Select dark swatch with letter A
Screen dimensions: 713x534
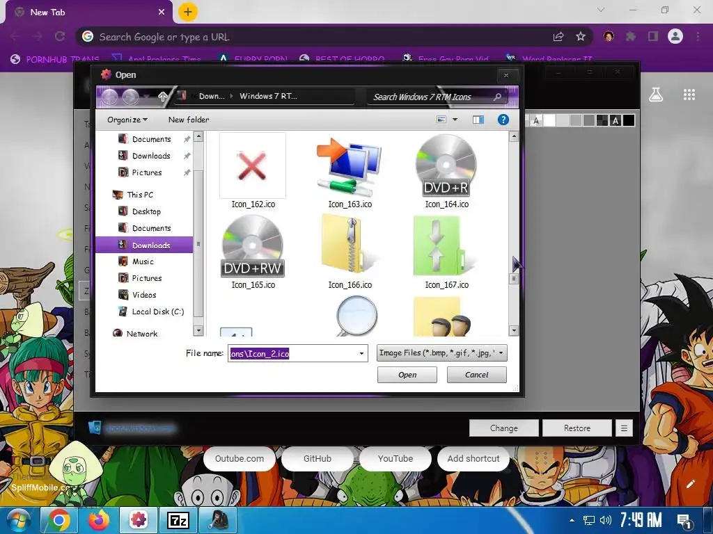pyautogui.click(x=616, y=120)
